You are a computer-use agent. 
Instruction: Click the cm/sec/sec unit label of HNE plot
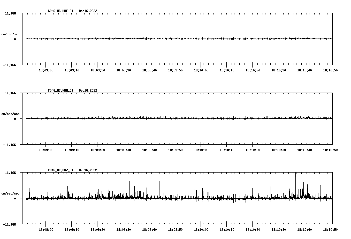10,34
